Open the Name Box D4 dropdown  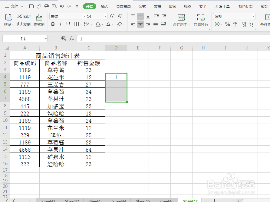(x=46, y=39)
